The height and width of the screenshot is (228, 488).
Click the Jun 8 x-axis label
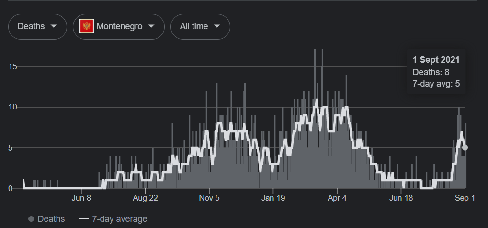coord(81,198)
